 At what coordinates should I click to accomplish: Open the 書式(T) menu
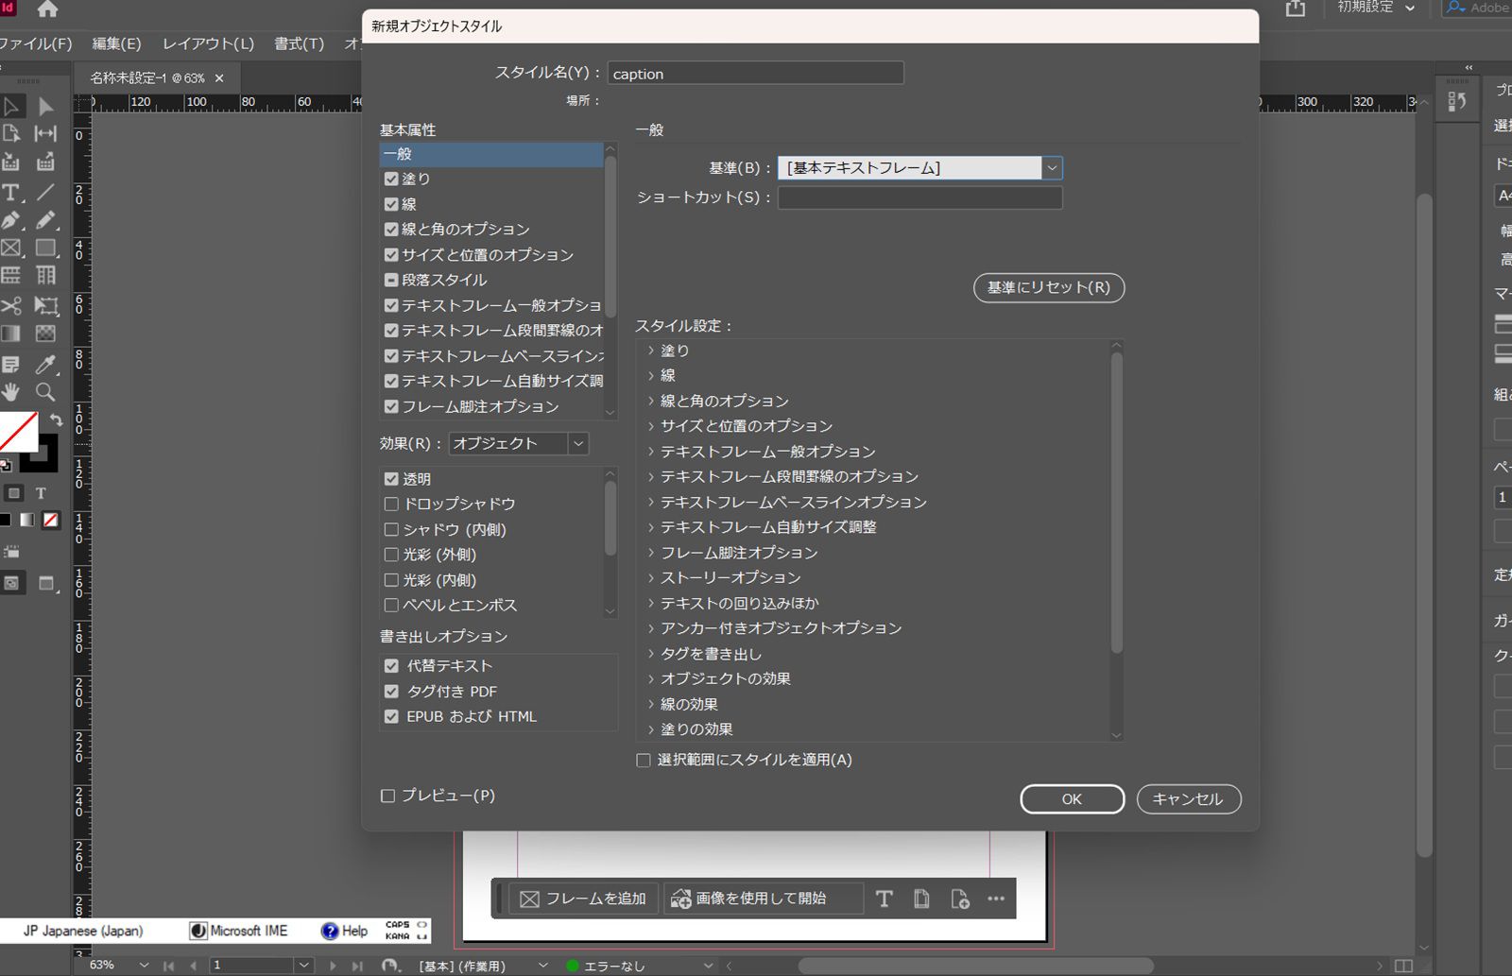(x=299, y=43)
